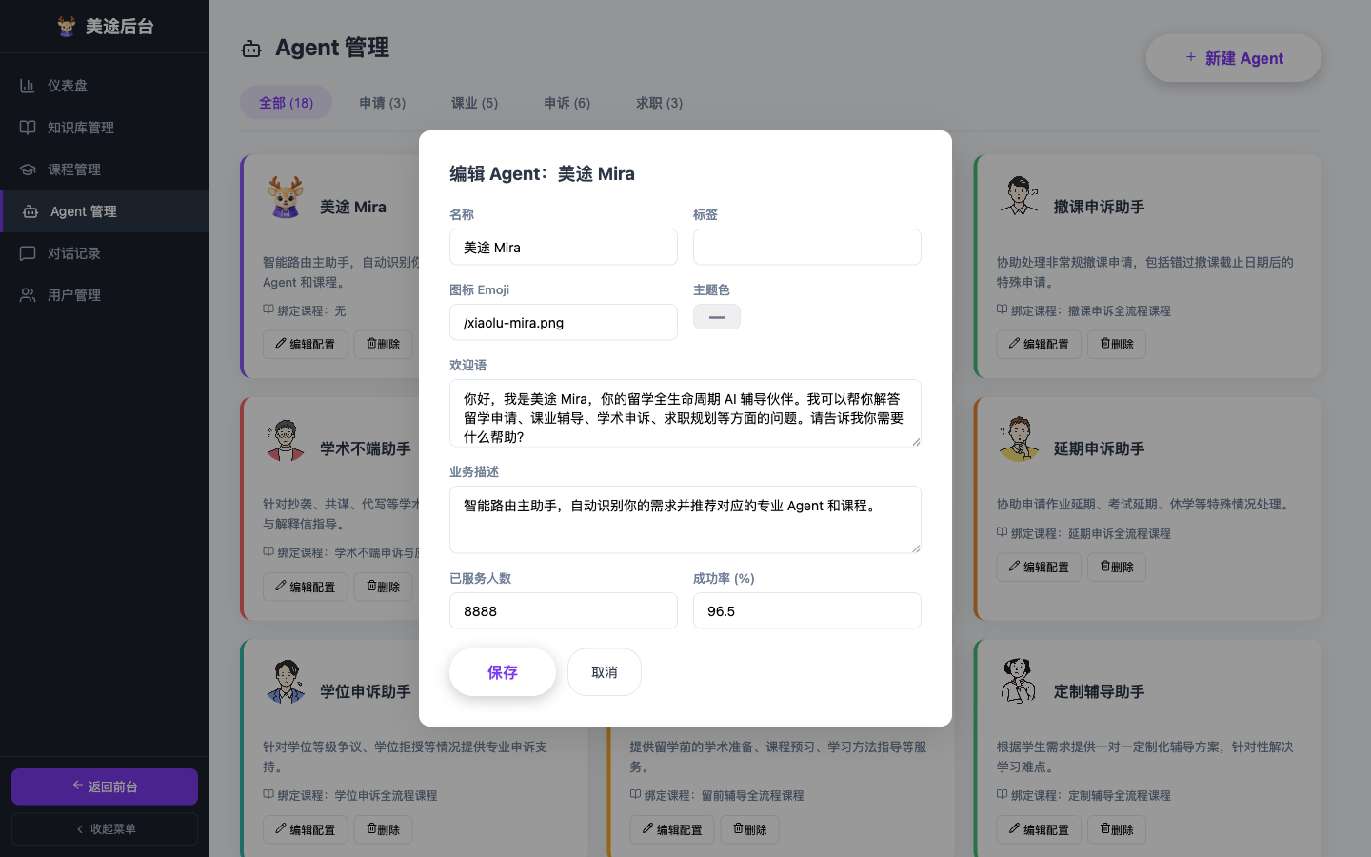1371x857 pixels.
Task: Collapse the sidebar with 收起菜单
Action: 105,829
